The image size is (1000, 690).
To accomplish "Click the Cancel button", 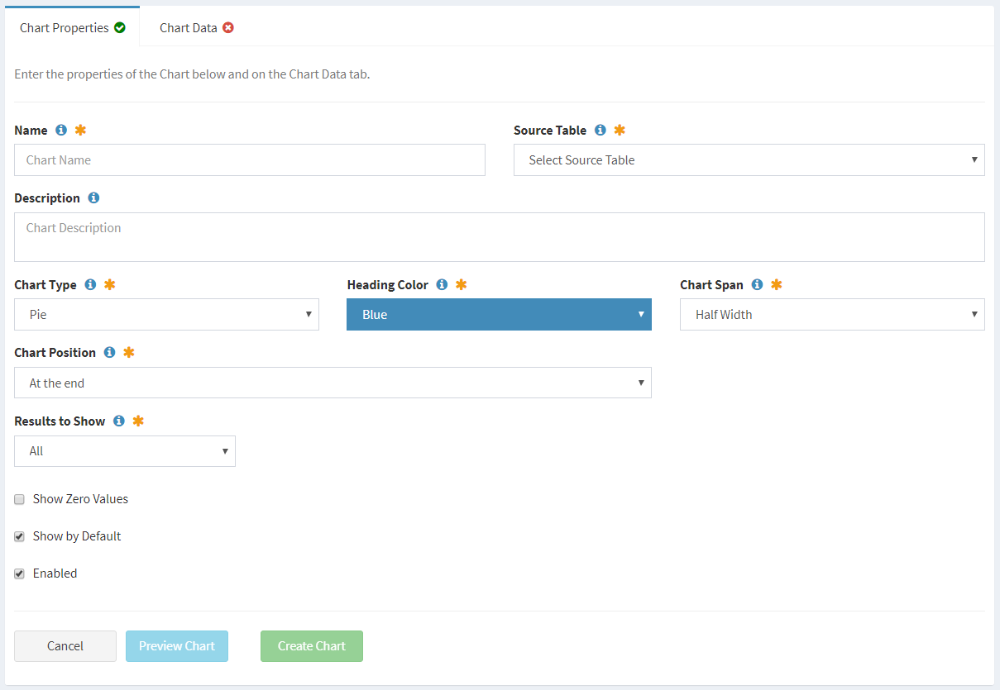I will coord(65,645).
